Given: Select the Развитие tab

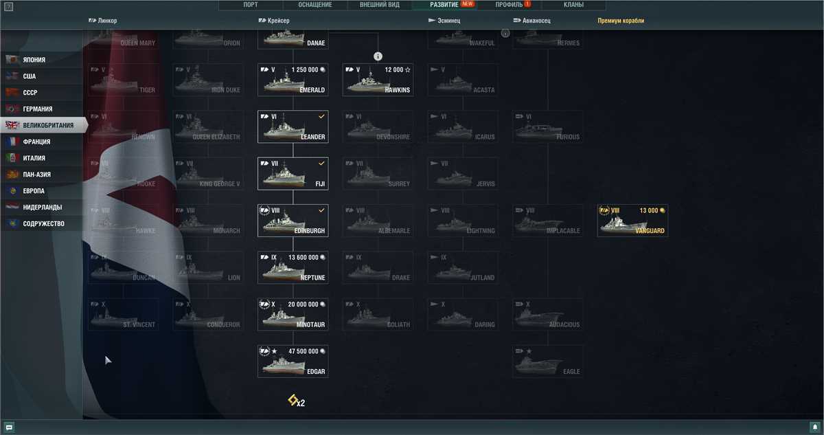Looking at the screenshot, I should tap(444, 5).
